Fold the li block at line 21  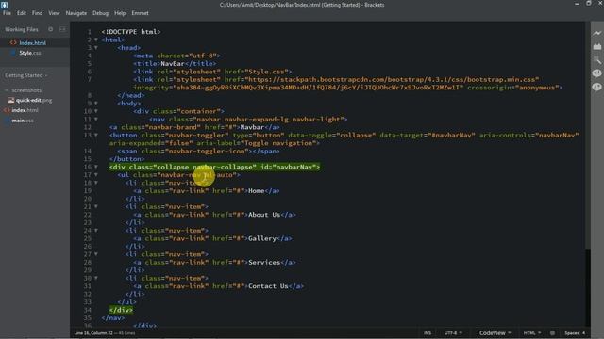pos(96,207)
